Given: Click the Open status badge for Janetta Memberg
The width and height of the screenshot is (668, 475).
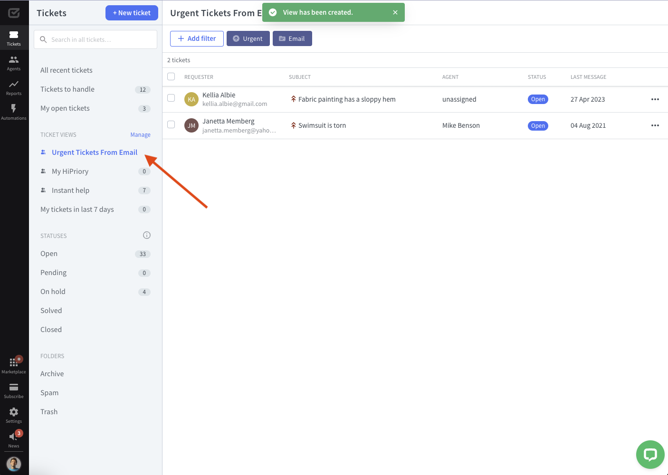Looking at the screenshot, I should pos(538,126).
